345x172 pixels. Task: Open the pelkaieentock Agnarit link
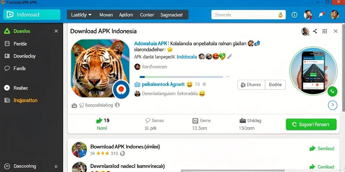(x=163, y=84)
